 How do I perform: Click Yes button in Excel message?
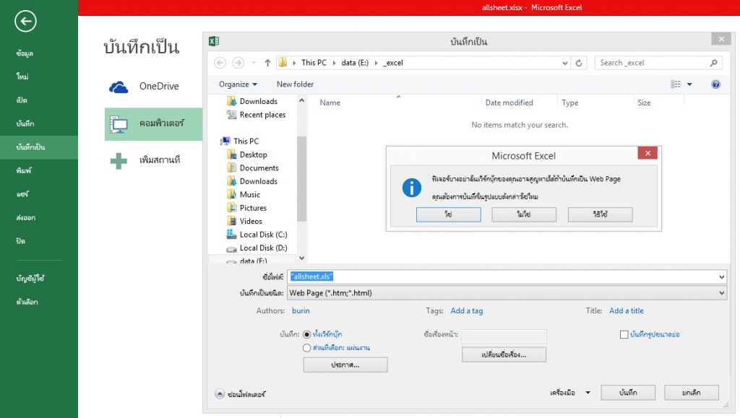point(448,214)
